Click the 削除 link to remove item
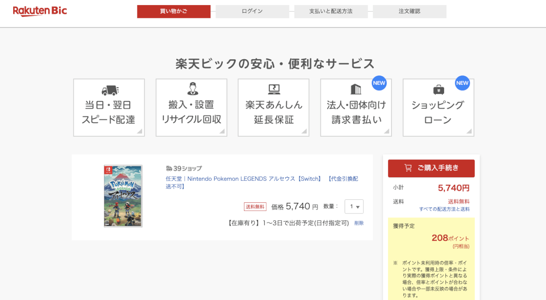546x300 pixels. [359, 223]
